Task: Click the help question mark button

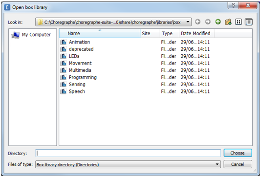Action: click(233, 5)
